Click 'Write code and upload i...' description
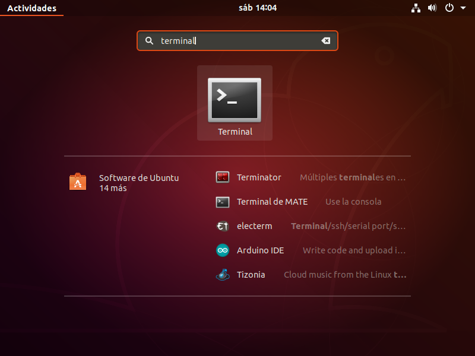 tap(354, 250)
